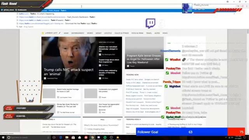
Task: Click the thumbnail beside the pageant story
Action: [x=91, y=93]
